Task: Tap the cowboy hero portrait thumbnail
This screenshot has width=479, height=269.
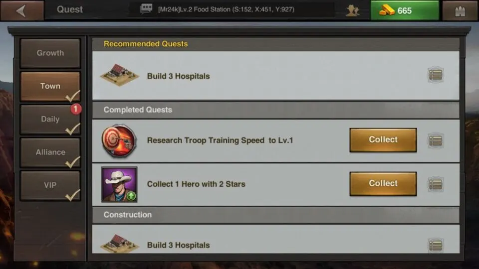Action: 119,184
